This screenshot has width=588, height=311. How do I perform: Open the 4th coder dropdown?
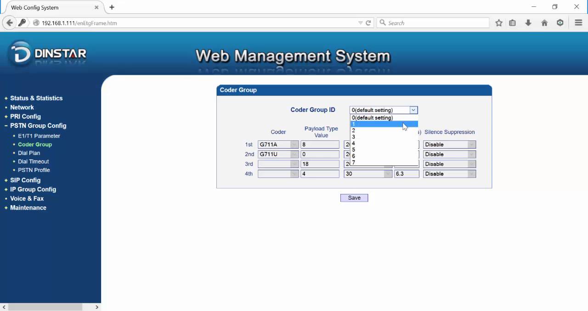[278, 174]
